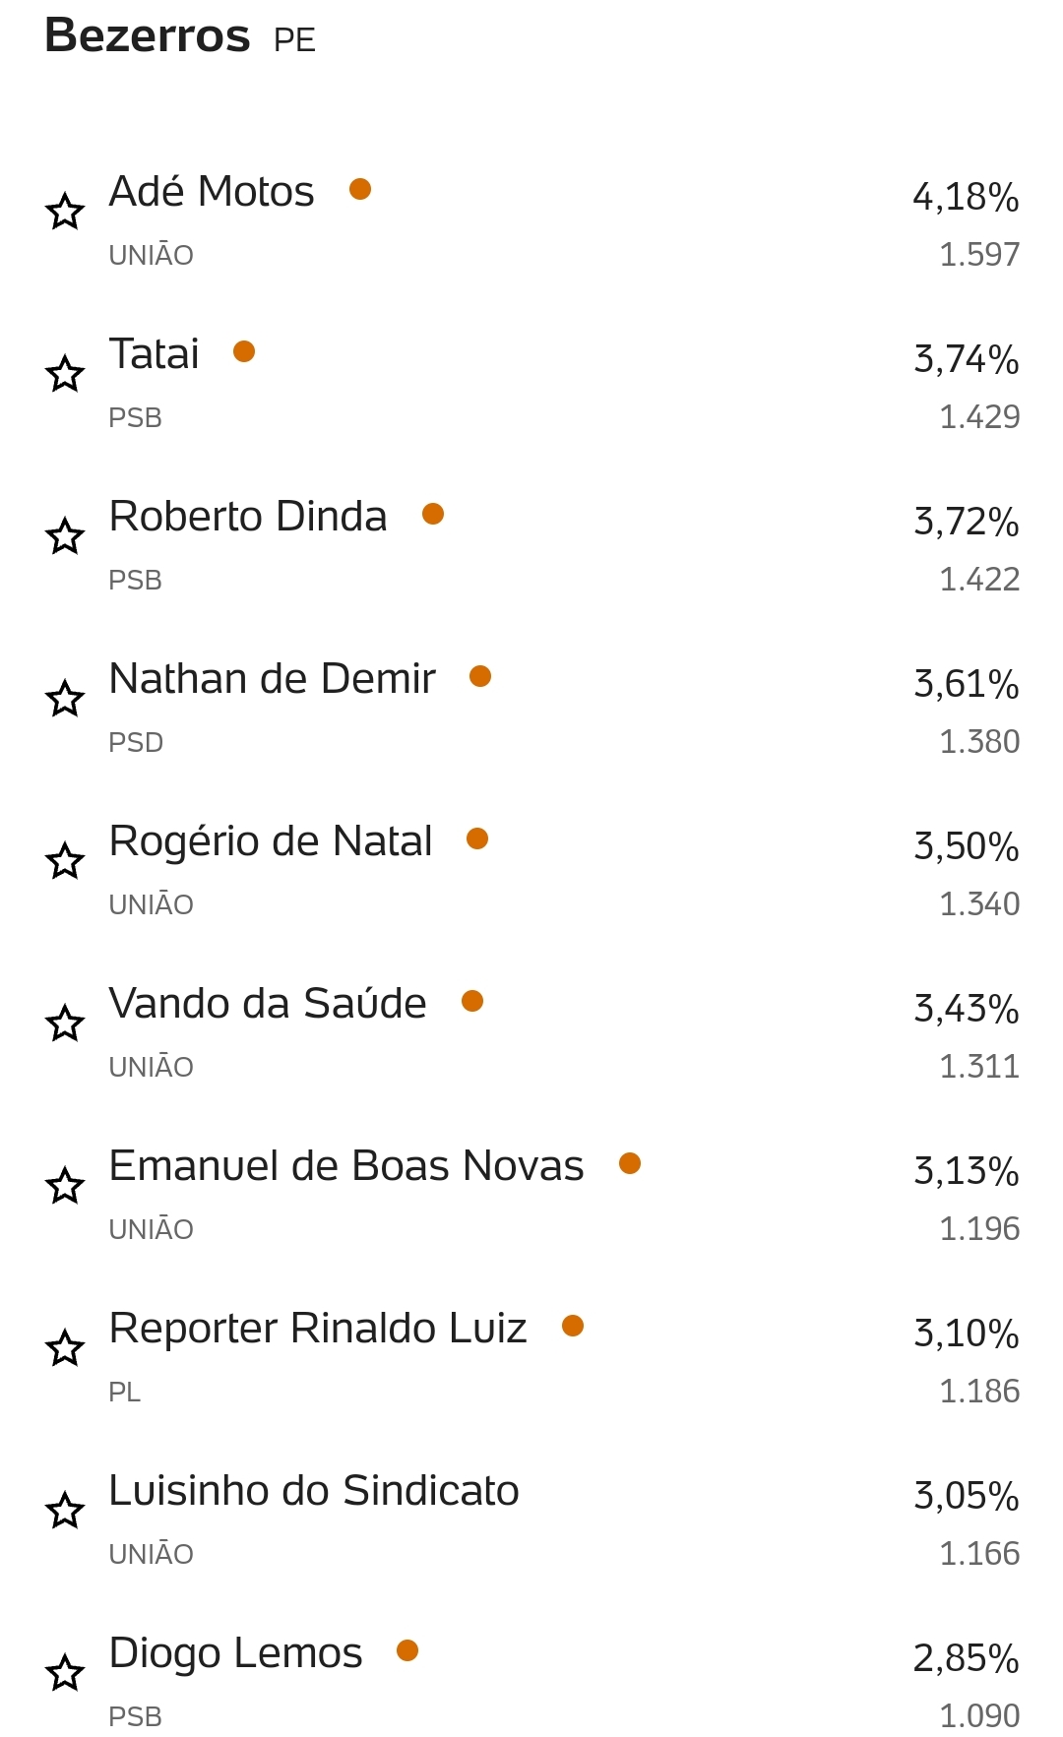The width and height of the screenshot is (1063, 1737).
Task: Mark Nathan de Demir as favorite
Action: point(65,699)
